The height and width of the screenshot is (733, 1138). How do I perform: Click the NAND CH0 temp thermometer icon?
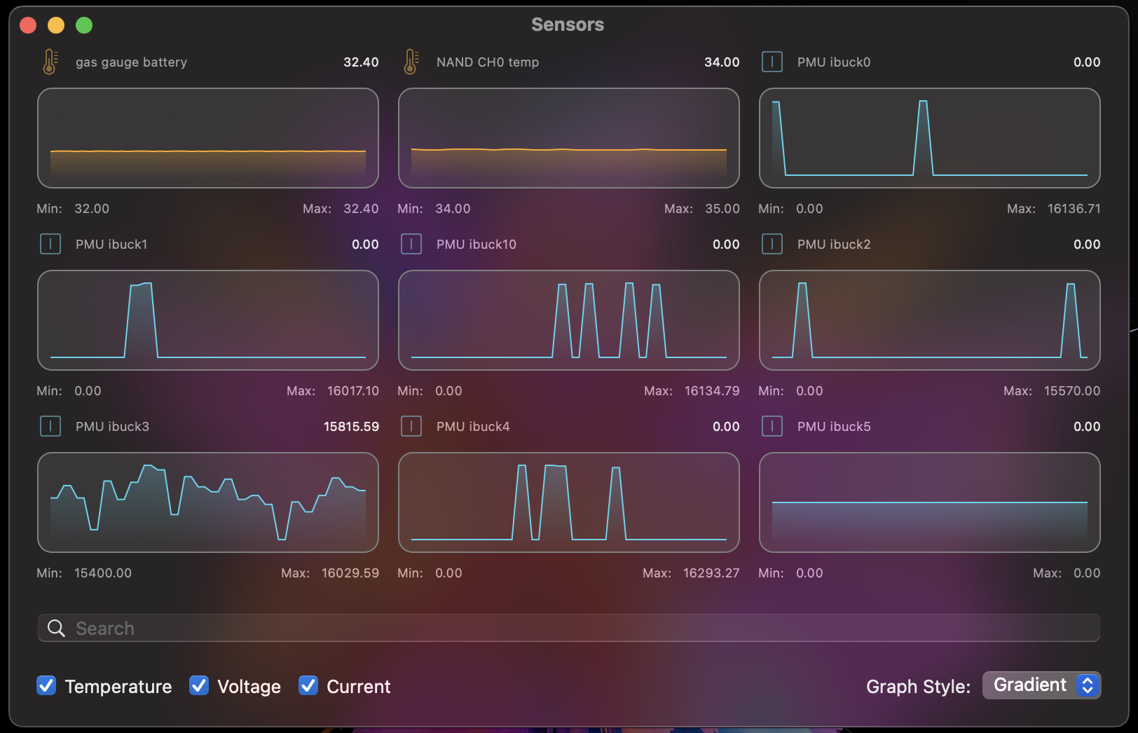coord(411,62)
